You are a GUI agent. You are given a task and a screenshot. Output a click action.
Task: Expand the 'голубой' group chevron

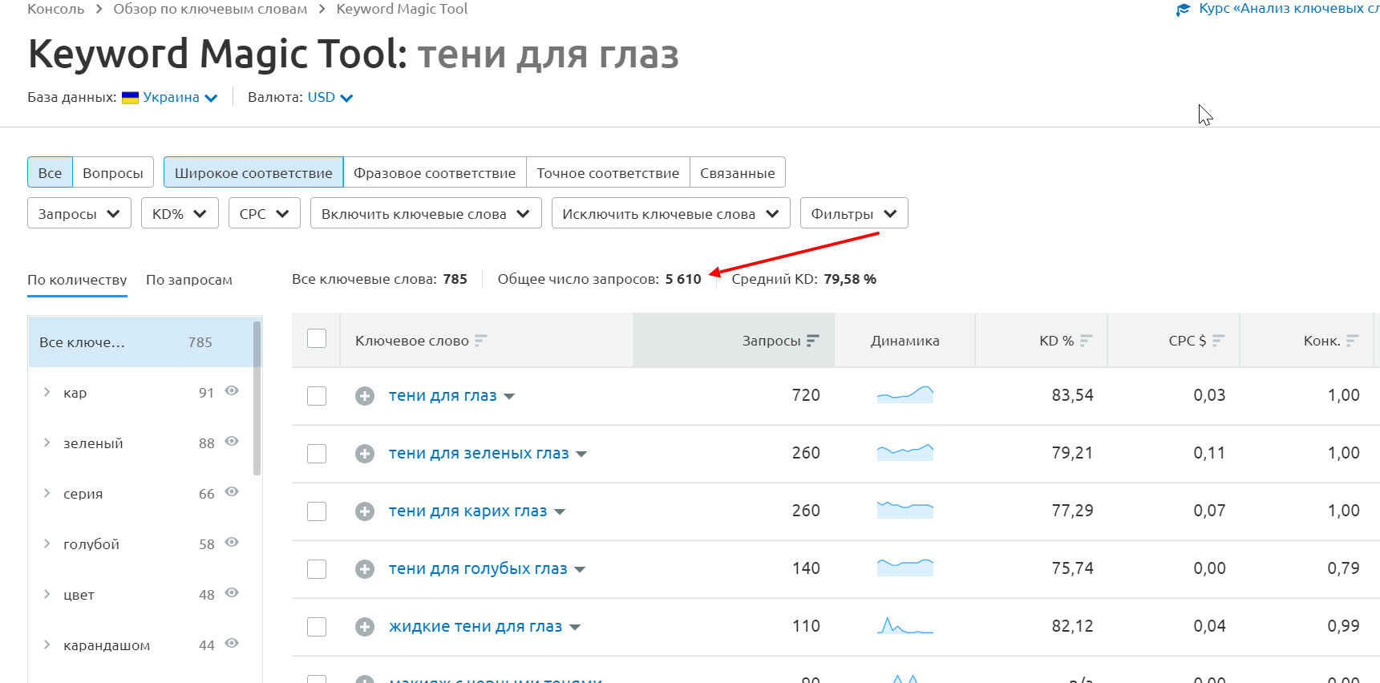[x=47, y=544]
